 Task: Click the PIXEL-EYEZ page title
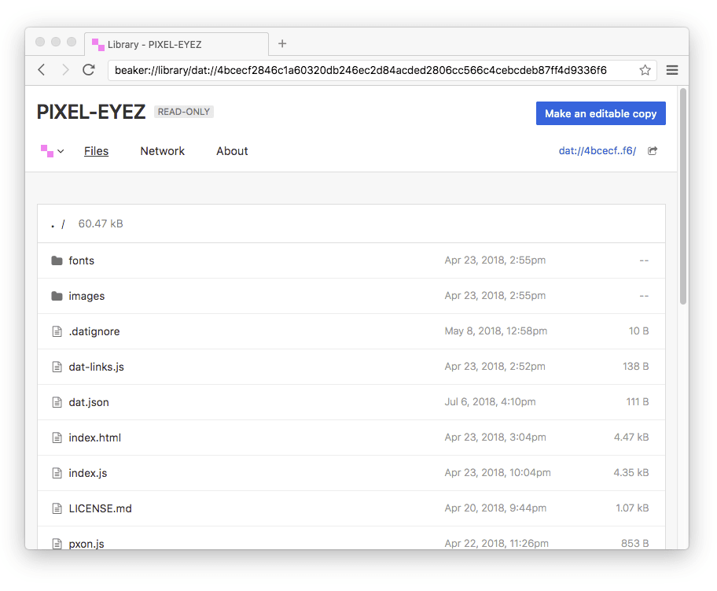[x=91, y=112]
